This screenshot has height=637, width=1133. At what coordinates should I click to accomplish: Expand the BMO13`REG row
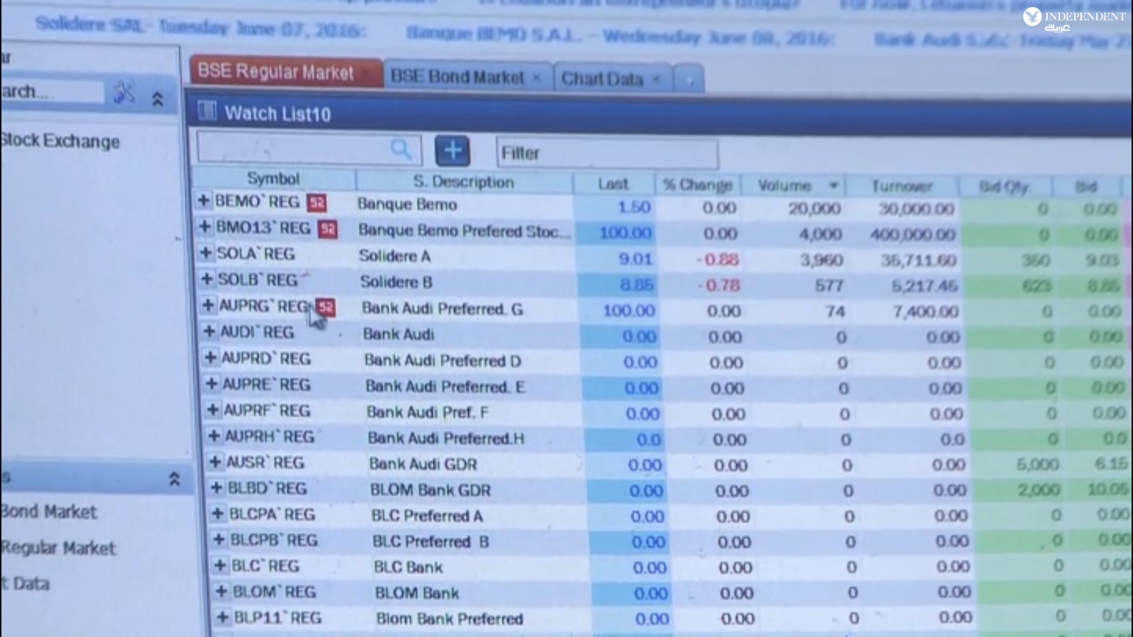[205, 227]
